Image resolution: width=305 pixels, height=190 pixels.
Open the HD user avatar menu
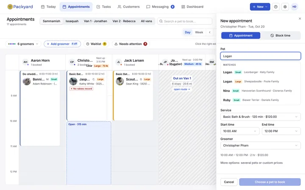point(294,7)
